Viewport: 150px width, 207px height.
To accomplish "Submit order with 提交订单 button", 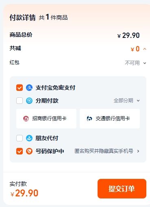I will pyautogui.click(x=122, y=189).
